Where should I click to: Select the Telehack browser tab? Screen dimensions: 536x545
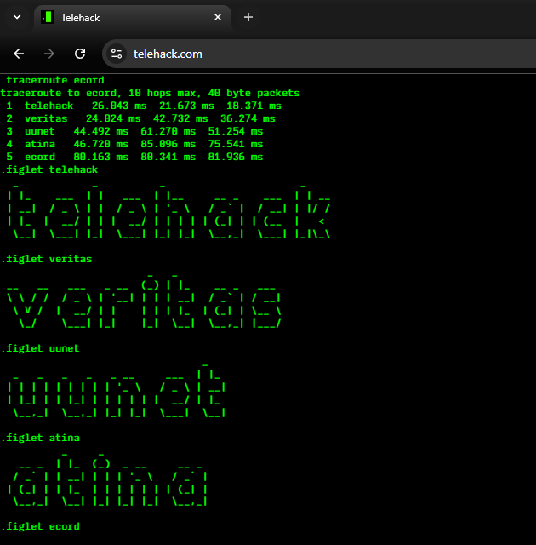(133, 17)
